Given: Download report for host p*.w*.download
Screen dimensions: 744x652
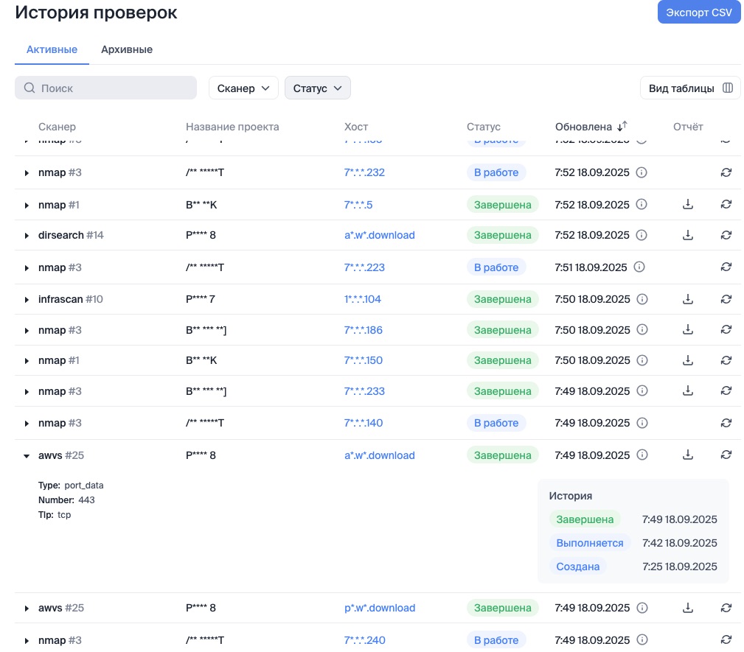Looking at the screenshot, I should pos(688,608).
